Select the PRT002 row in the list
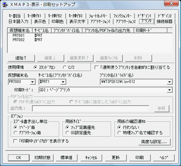 pos(90,40)
